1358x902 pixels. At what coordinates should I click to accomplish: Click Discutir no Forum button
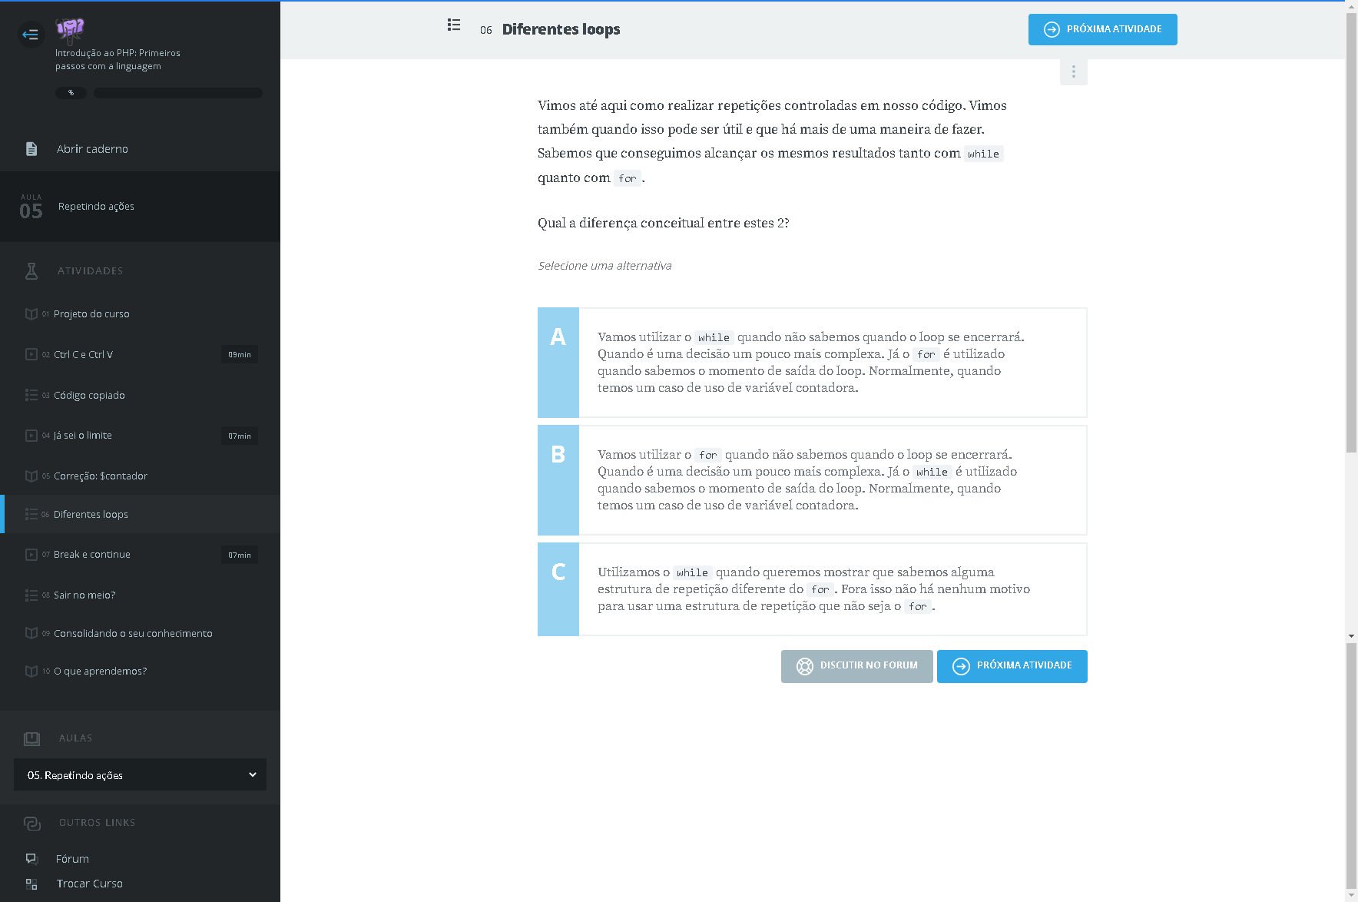coord(856,666)
